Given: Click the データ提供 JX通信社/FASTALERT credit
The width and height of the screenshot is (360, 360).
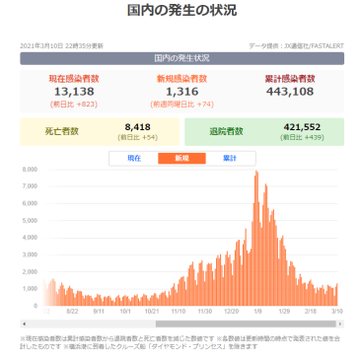Looking at the screenshot, I should [296, 46].
